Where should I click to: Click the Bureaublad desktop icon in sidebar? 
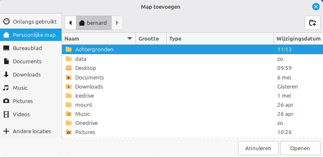pyautogui.click(x=6, y=48)
